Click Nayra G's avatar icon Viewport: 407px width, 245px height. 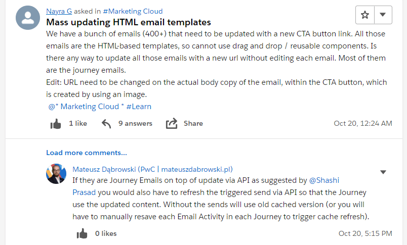point(28,18)
